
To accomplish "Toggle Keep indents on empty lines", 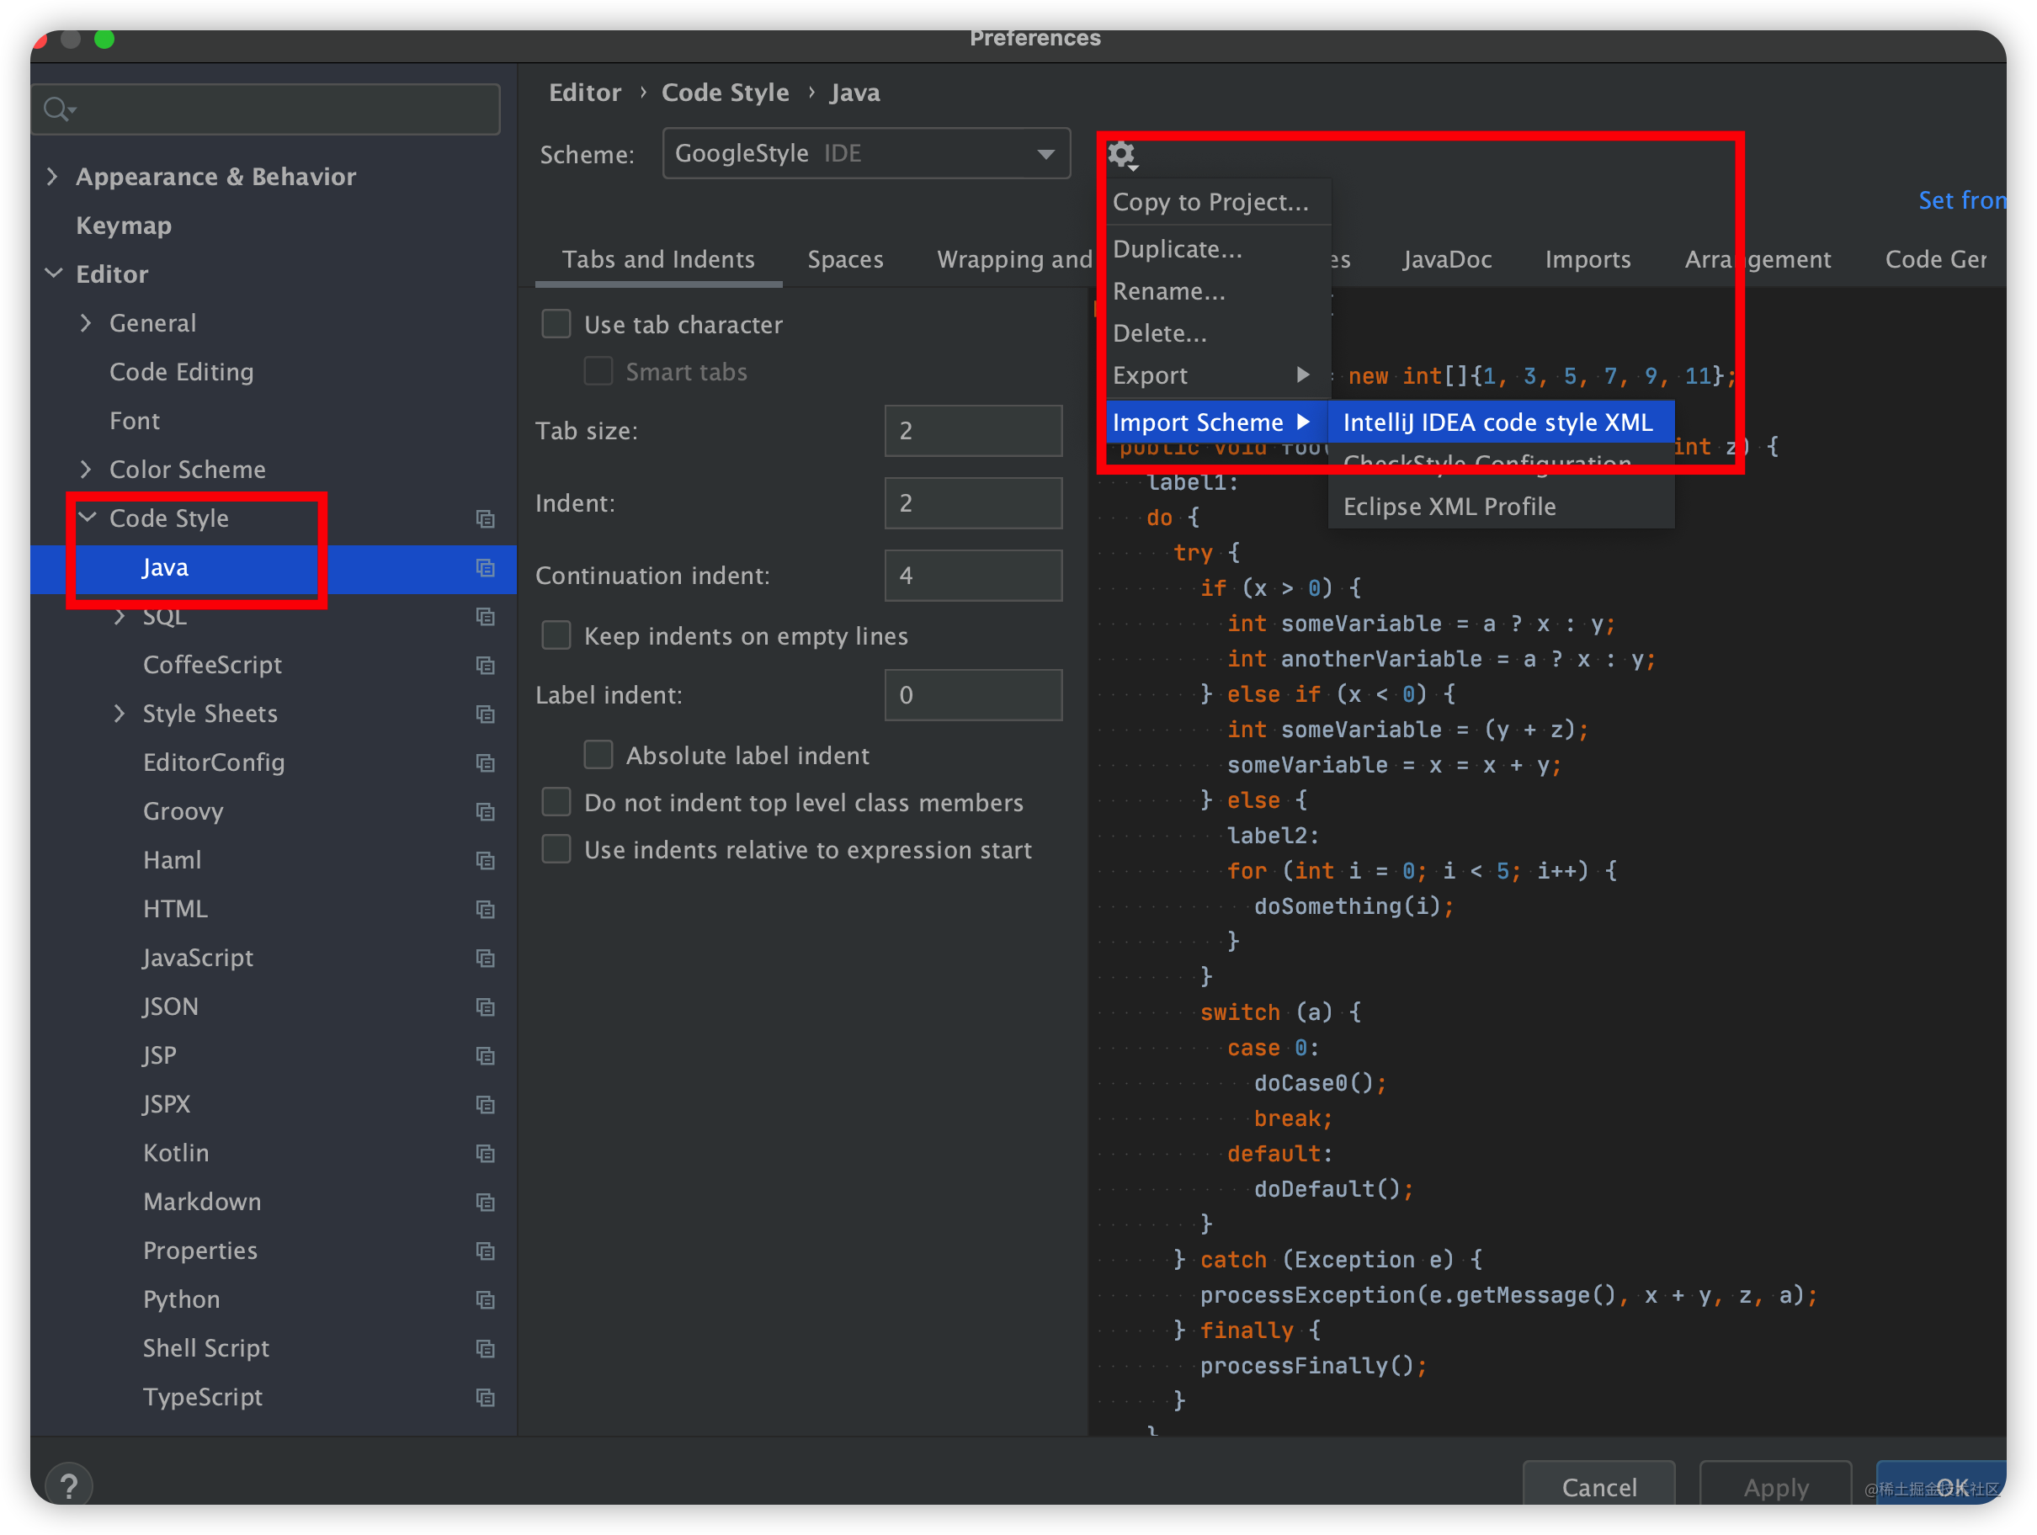I will (x=556, y=635).
